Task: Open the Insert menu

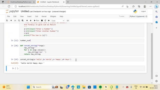Action: click(29, 16)
